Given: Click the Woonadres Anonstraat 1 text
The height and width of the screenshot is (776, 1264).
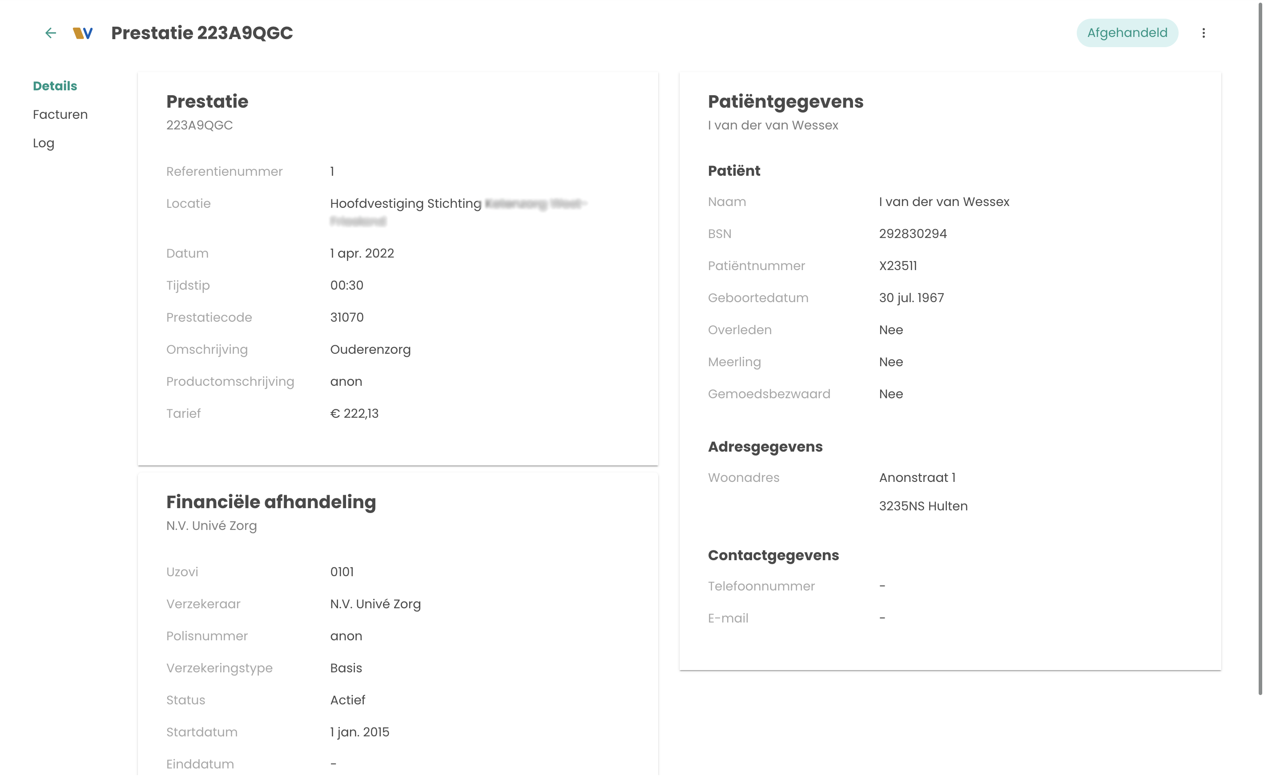Looking at the screenshot, I should (x=917, y=478).
